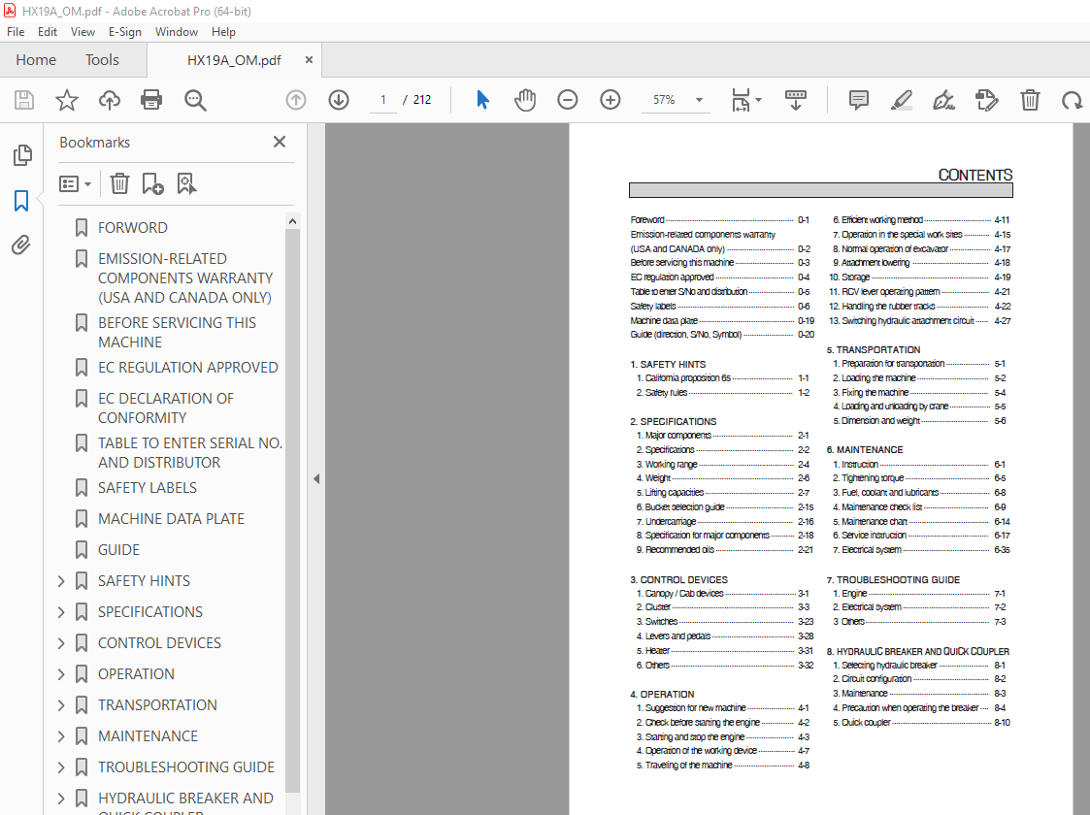Click the Zoom Out minus icon

pos(567,100)
